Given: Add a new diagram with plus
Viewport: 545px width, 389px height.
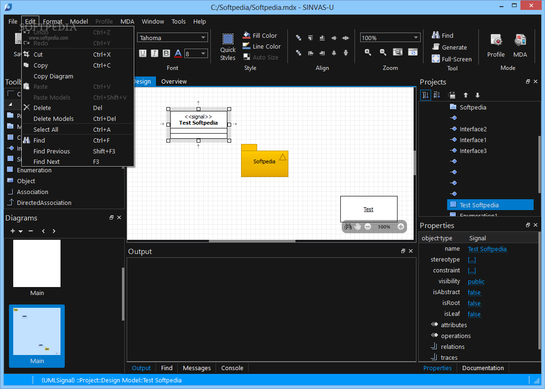Looking at the screenshot, I should tap(12, 231).
